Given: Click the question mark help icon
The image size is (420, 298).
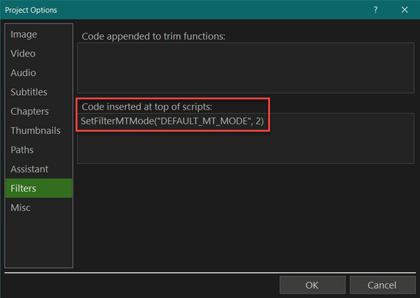Looking at the screenshot, I should pyautogui.click(x=376, y=10).
